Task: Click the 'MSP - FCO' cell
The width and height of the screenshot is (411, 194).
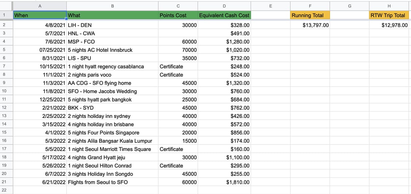Action: click(112, 41)
